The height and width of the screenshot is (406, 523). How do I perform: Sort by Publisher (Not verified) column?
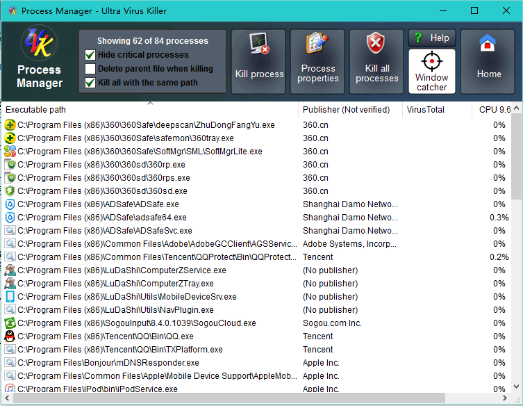(350, 110)
